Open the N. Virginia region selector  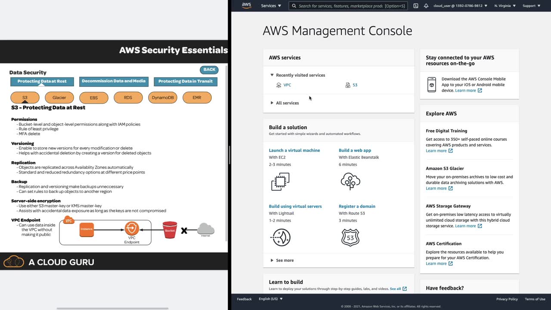point(505,6)
